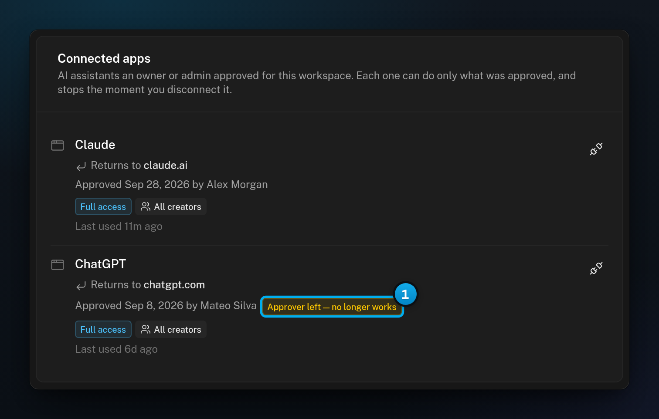
Task: Click the Claude app name
Action: pyautogui.click(x=95, y=145)
